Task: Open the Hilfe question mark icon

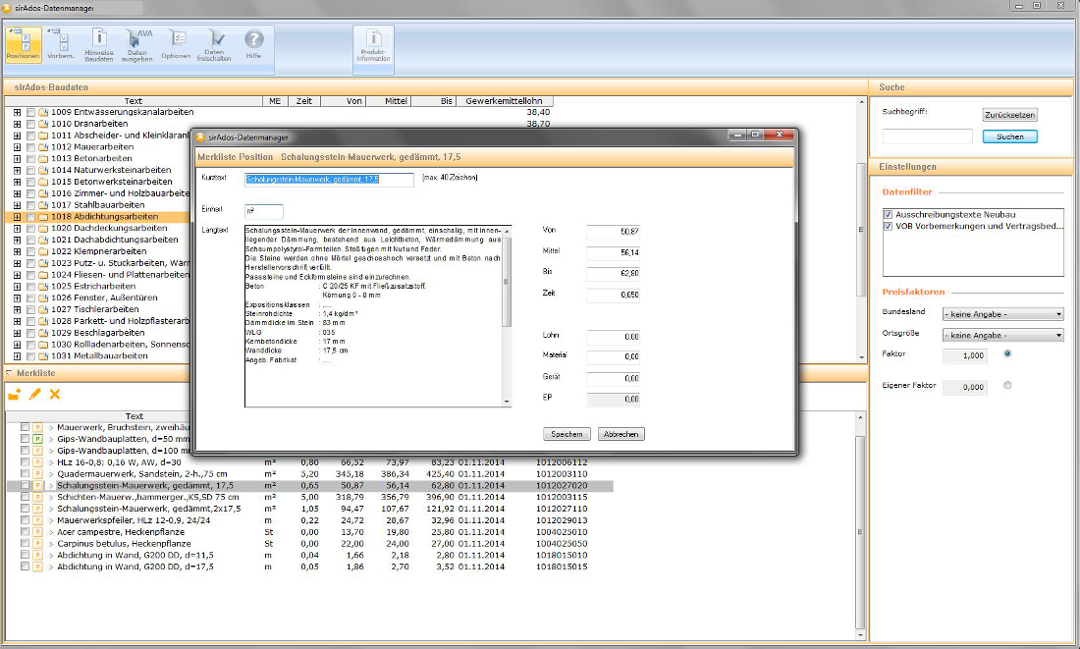Action: [254, 43]
